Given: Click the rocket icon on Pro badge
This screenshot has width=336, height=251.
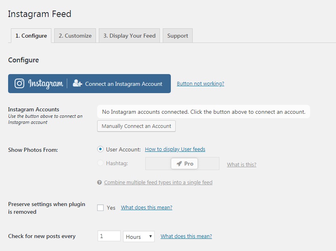Looking at the screenshot, I should pos(179,164).
